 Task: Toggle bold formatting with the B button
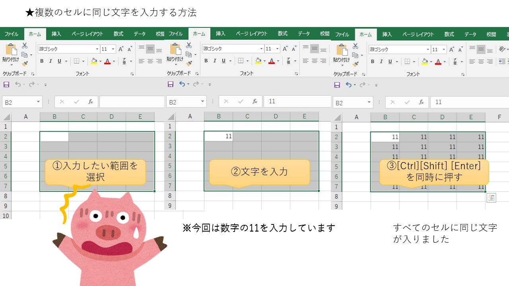[x=42, y=61]
